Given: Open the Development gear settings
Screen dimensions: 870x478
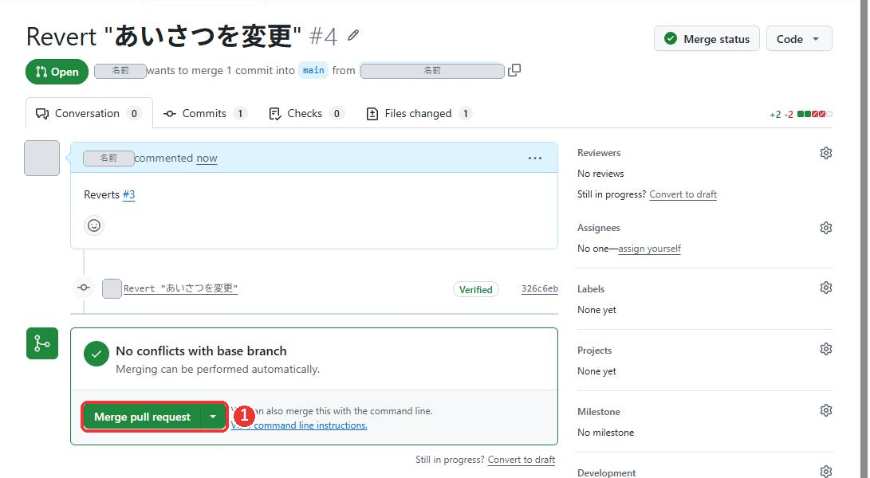Looking at the screenshot, I should coord(825,472).
